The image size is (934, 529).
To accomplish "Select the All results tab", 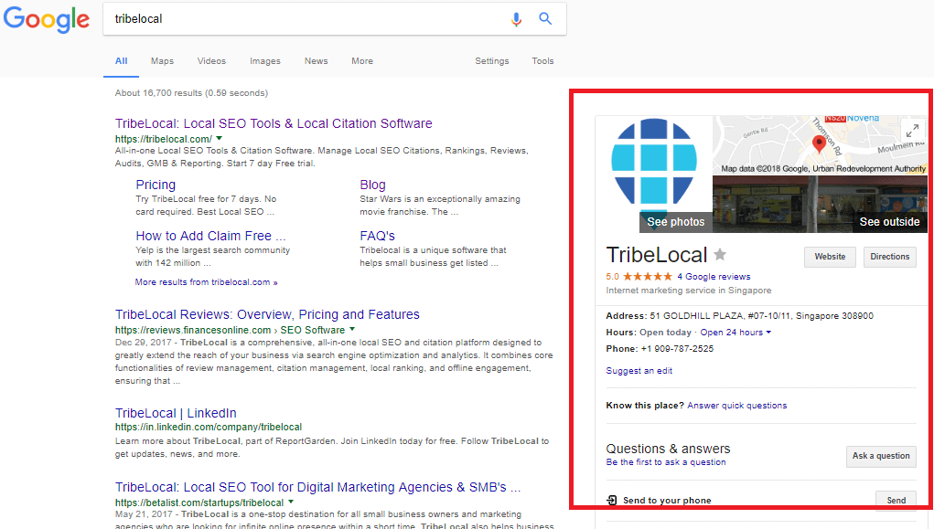I will pyautogui.click(x=122, y=60).
